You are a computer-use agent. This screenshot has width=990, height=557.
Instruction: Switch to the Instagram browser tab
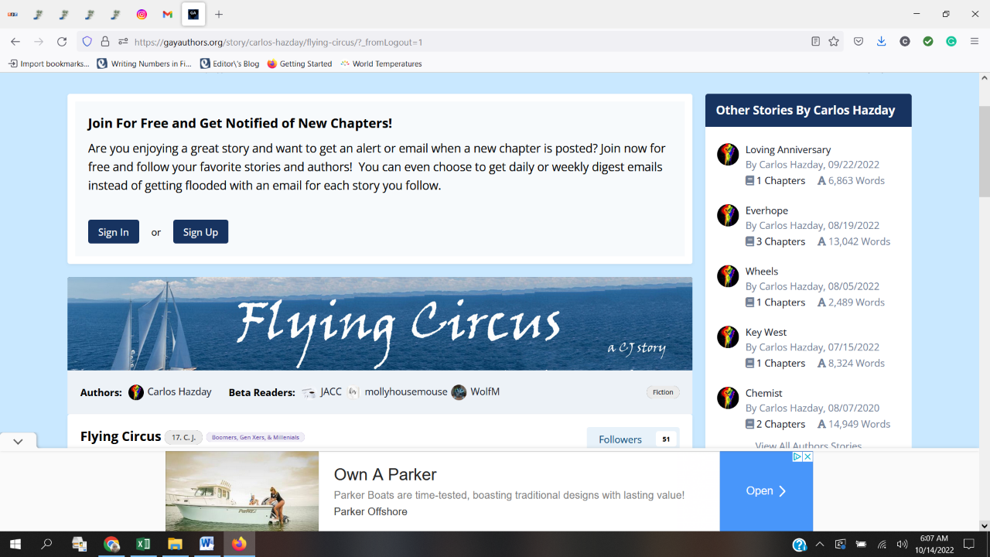(142, 14)
